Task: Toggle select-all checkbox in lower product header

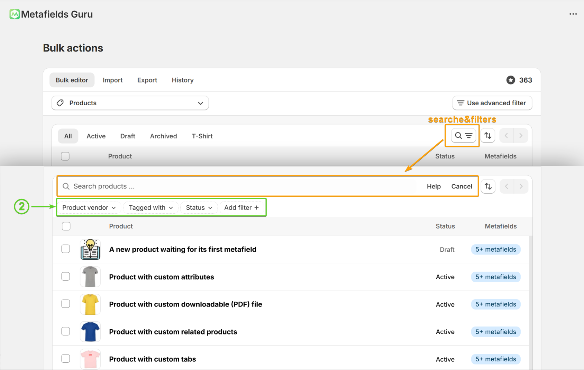Action: coord(66,226)
